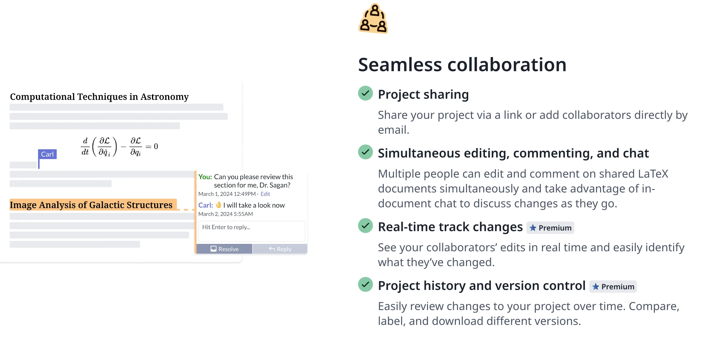This screenshot has height=341, width=705.
Task: Click the checkmark next to Project history
Action: click(x=365, y=285)
